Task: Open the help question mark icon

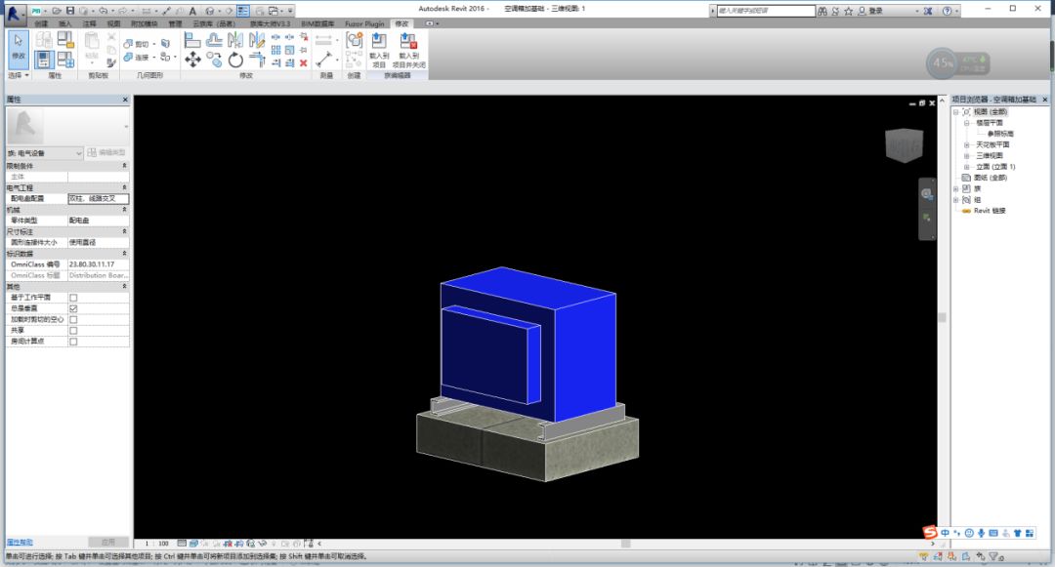Action: pyautogui.click(x=948, y=11)
